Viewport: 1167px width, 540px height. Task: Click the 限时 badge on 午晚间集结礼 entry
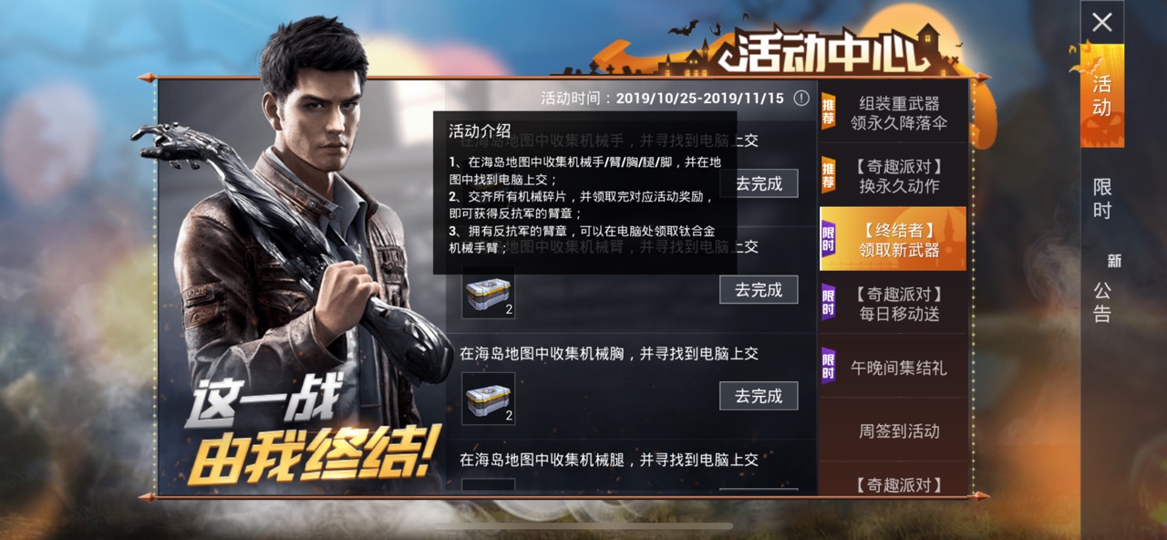tap(828, 366)
